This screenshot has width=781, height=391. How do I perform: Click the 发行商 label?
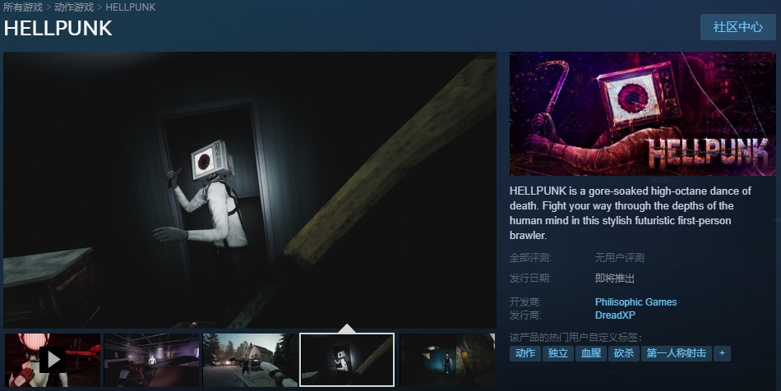525,315
